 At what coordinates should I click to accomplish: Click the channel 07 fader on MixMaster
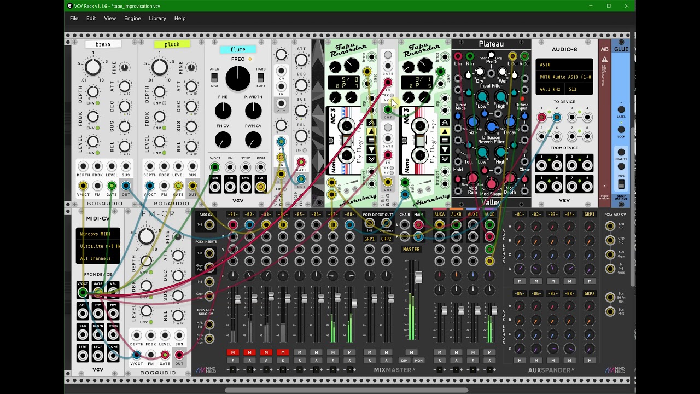pyautogui.click(x=337, y=298)
